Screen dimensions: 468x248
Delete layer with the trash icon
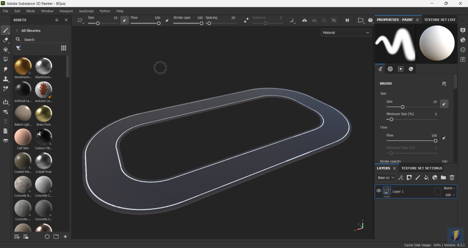pyautogui.click(x=452, y=178)
